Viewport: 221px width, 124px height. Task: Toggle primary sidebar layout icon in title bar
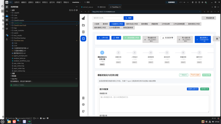tap(193, 2)
